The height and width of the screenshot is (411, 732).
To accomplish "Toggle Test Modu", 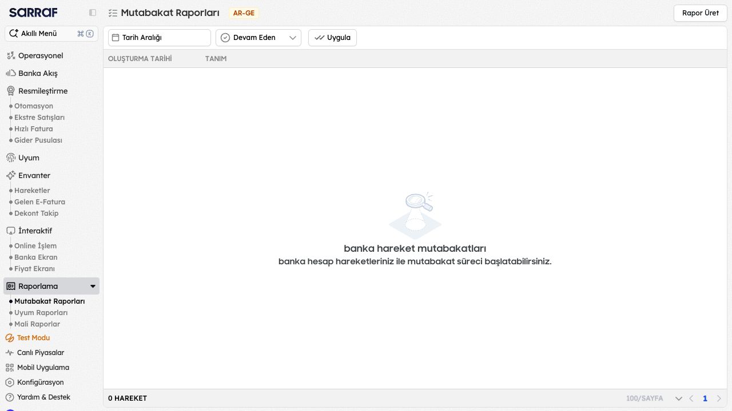I will pos(27,338).
